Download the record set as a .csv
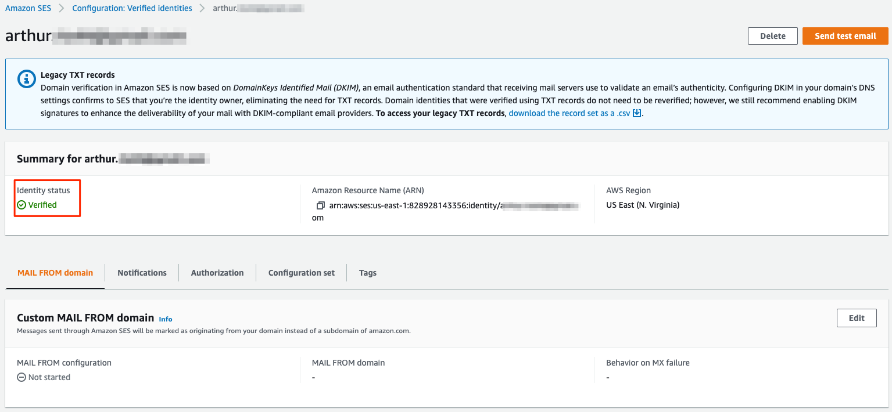Image resolution: width=892 pixels, height=412 pixels. tap(569, 113)
